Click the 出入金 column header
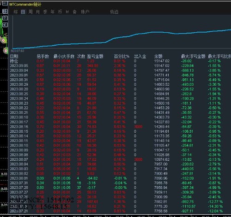The height and width of the screenshot is (217, 231). click(140, 56)
